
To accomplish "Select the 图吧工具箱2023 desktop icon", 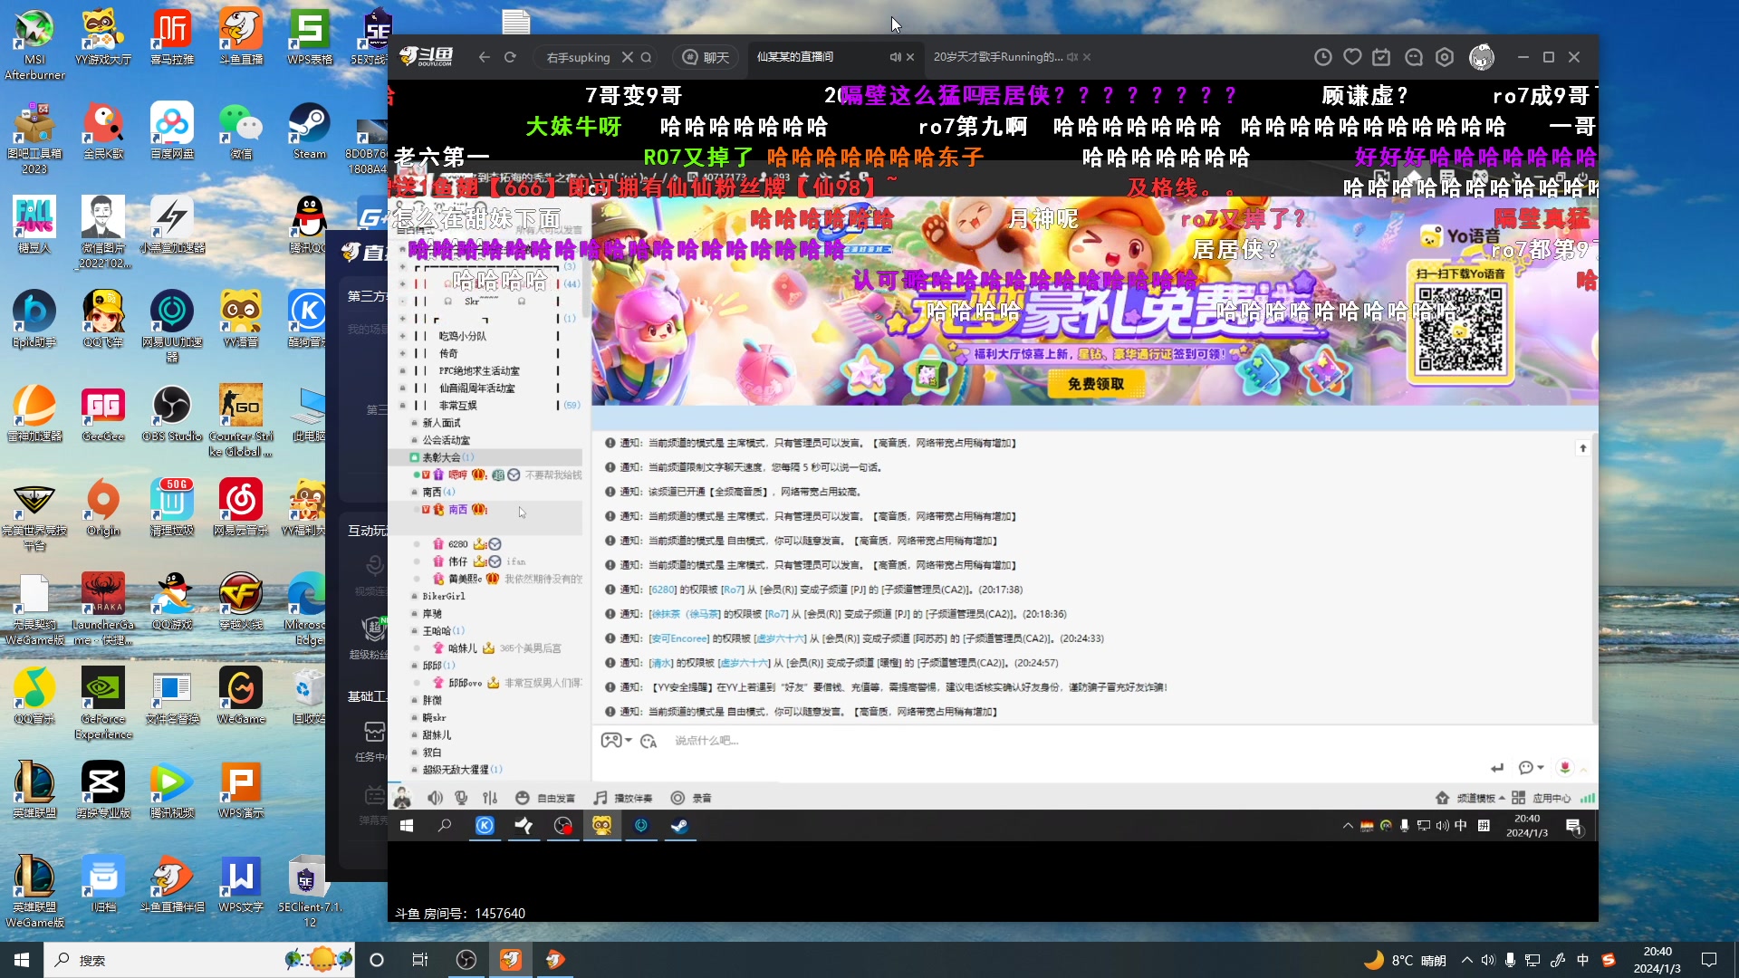I will coord(34,138).
